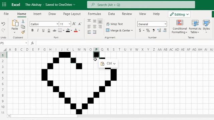Click Decrease Decimal icon
This screenshot has height=120, width=214.
[165, 30]
